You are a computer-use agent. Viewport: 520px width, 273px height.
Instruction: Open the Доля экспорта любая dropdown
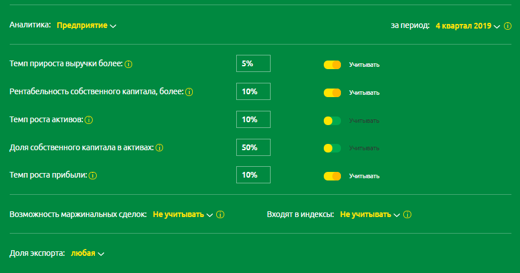pos(88,253)
